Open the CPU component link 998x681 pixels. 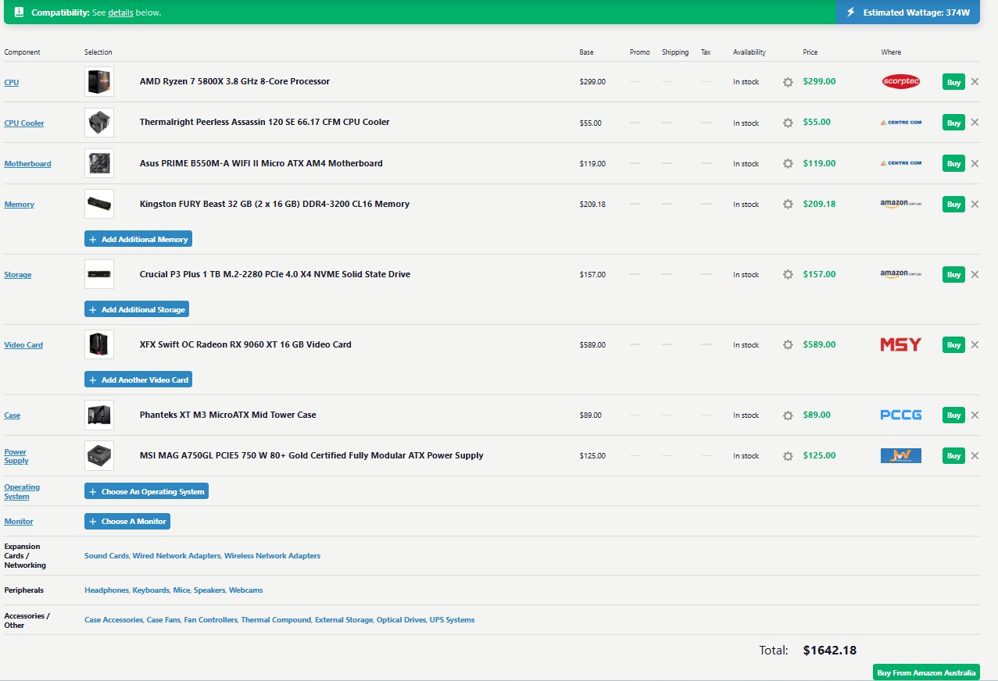(x=12, y=82)
